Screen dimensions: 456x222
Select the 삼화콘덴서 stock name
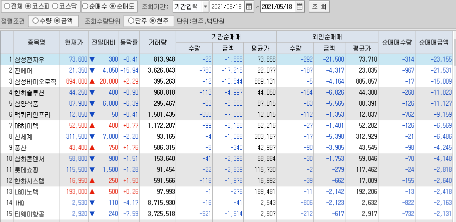pyautogui.click(x=29, y=159)
